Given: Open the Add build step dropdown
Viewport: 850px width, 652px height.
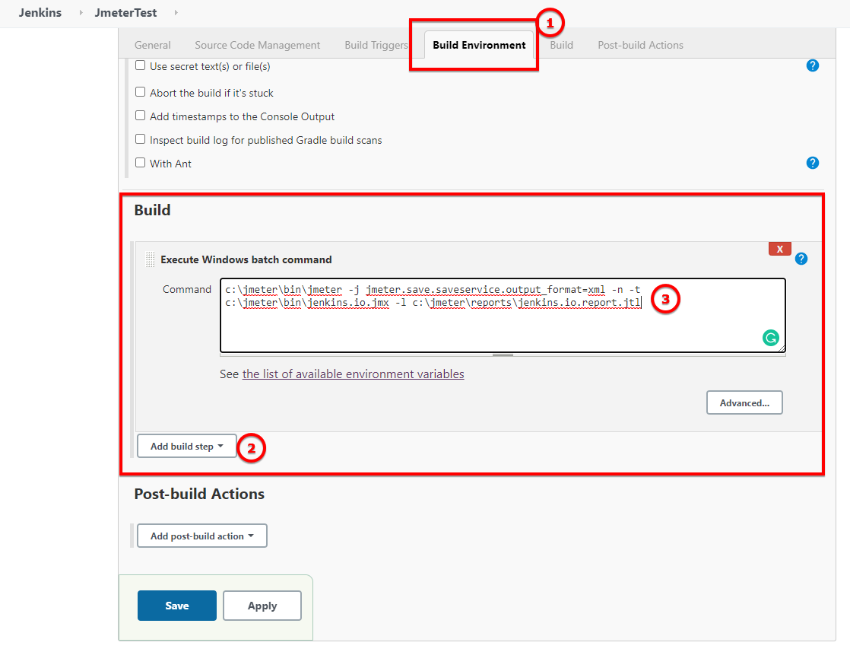Looking at the screenshot, I should [186, 447].
